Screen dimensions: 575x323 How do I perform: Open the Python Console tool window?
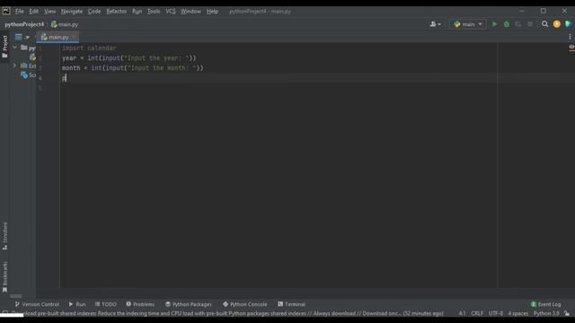coord(244,304)
